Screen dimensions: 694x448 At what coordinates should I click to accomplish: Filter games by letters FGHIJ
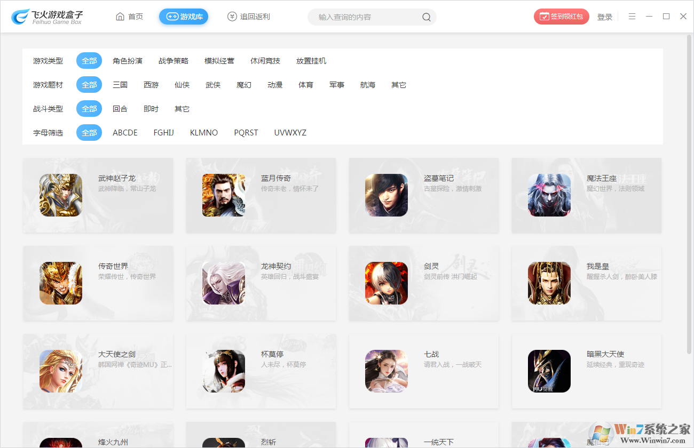coord(164,133)
